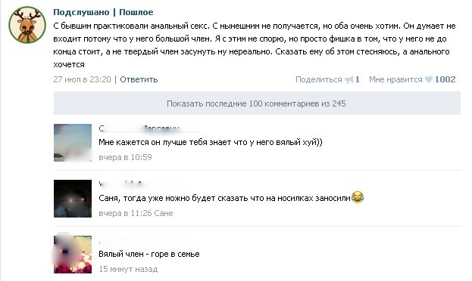Click the crying-laughing emoji in the comment
Image resolution: width=472 pixels, height=281 pixels.
coord(358,197)
